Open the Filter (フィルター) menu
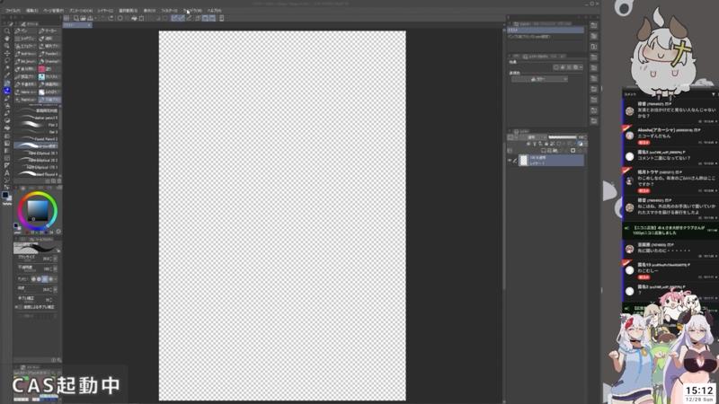Screen dimensions: 719x404 click(169, 11)
